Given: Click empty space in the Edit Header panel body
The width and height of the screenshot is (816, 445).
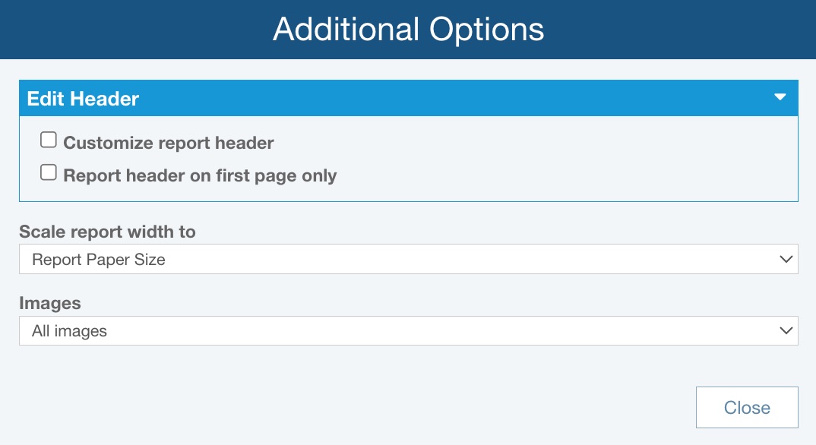Looking at the screenshot, I should (x=570, y=159).
